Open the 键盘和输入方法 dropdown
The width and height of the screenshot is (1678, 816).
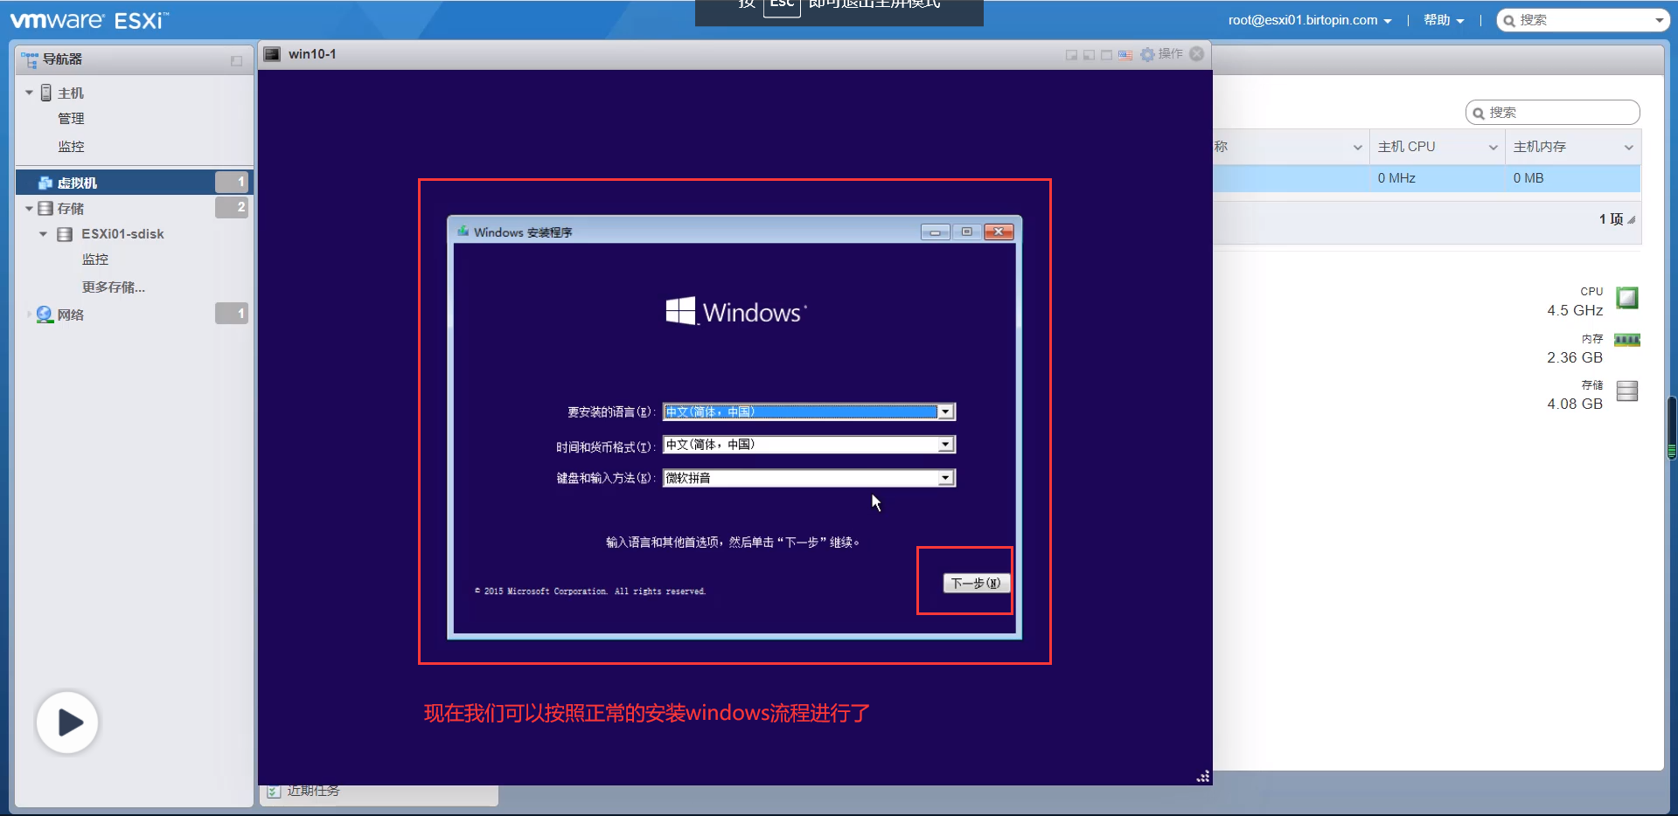coord(945,478)
